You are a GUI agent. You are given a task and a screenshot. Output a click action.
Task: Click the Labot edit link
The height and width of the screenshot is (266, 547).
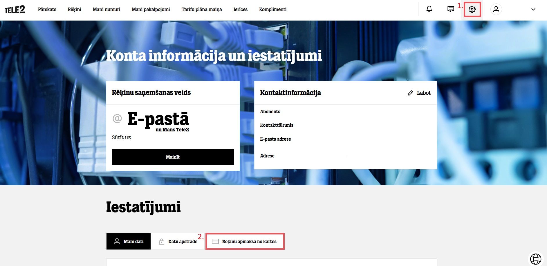[x=424, y=93]
